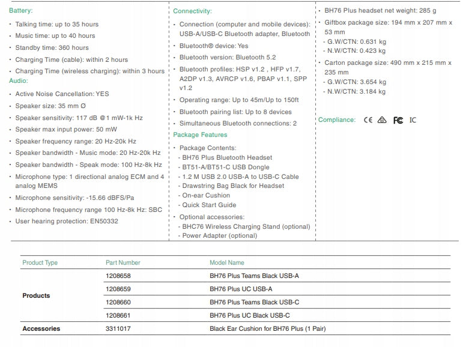Click 'Music time: up to 40 hours'
466x347 pixels.
55,36
